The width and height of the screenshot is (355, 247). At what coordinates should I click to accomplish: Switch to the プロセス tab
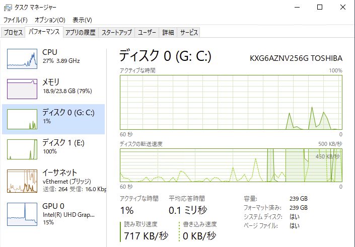(x=13, y=33)
